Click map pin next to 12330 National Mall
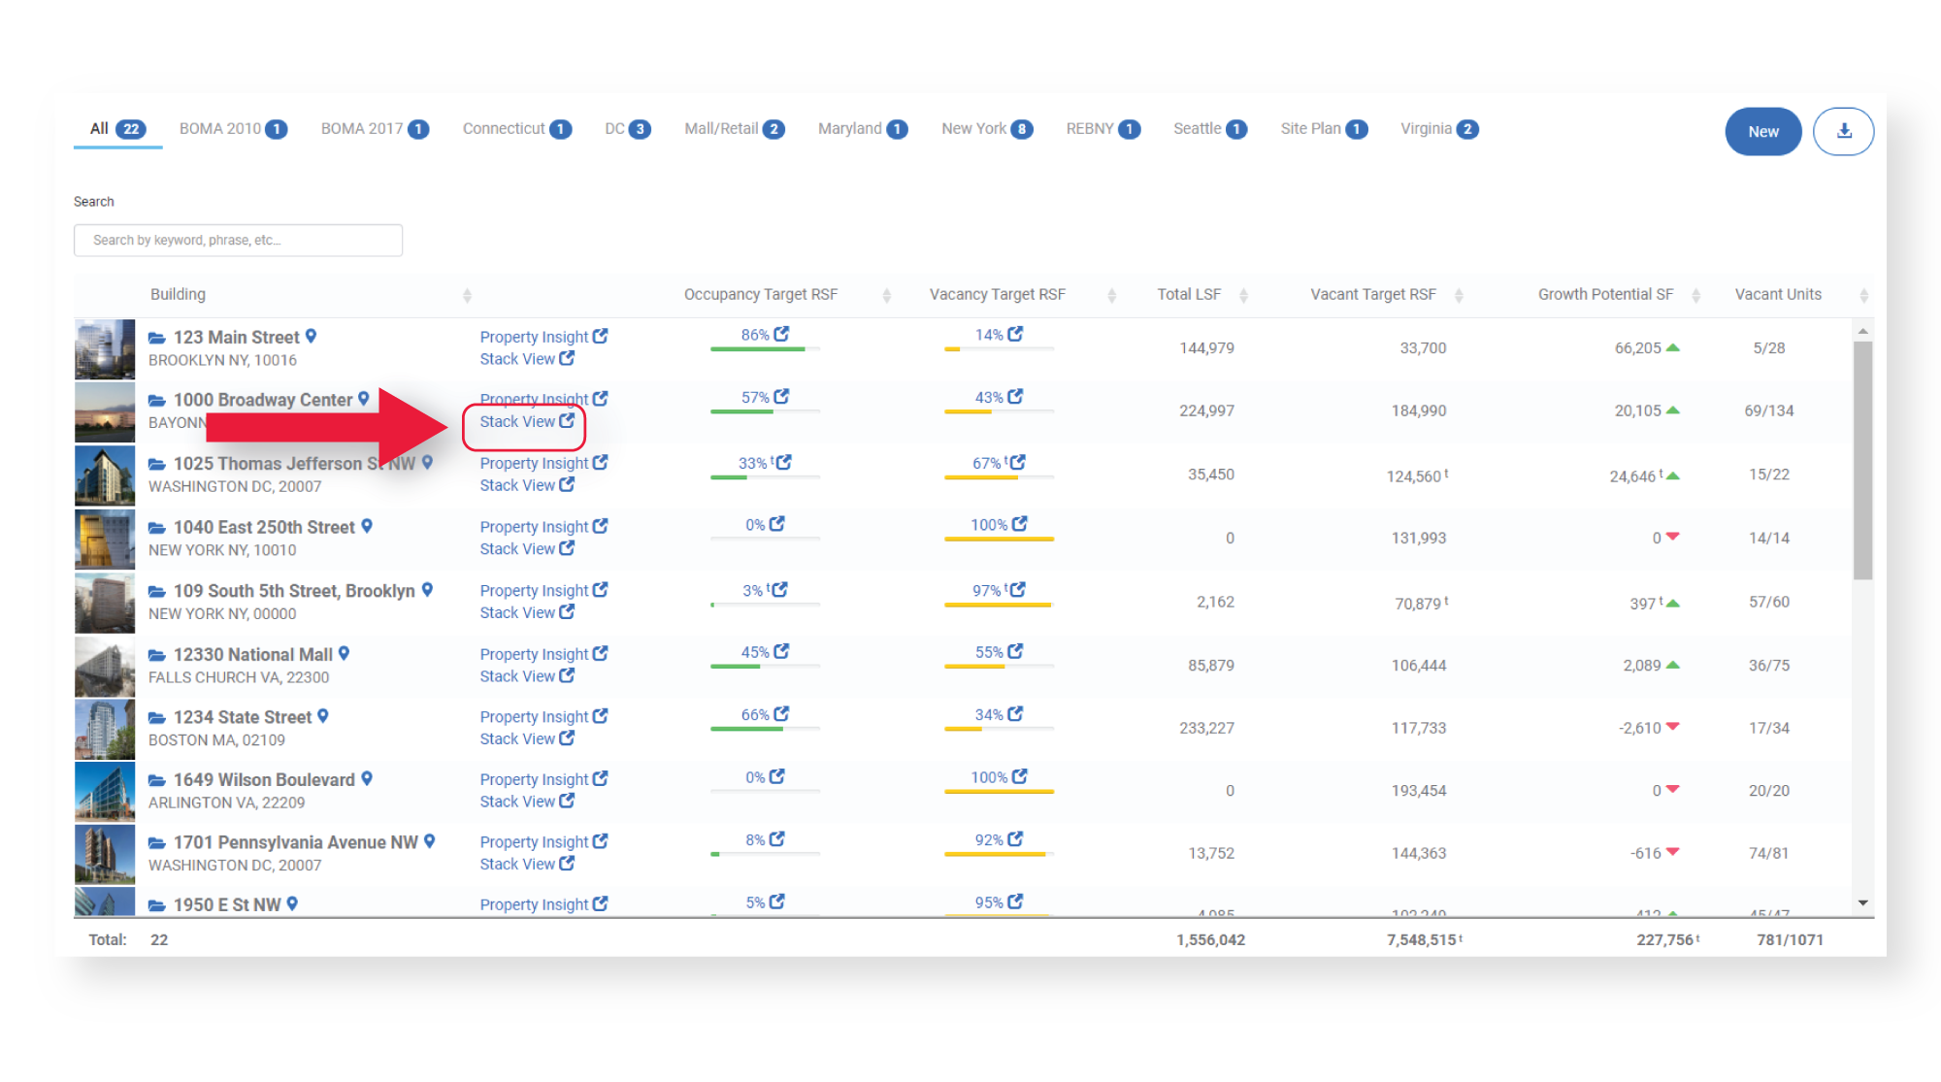Image resolution: width=1941 pixels, height=1082 pixels. click(x=344, y=654)
